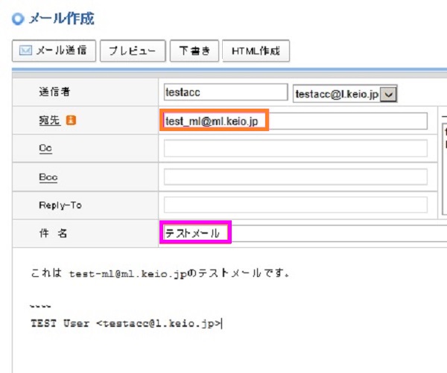
Task: Click the 宛先 field containing test_ml@ml.keio.jp
Action: coord(294,121)
